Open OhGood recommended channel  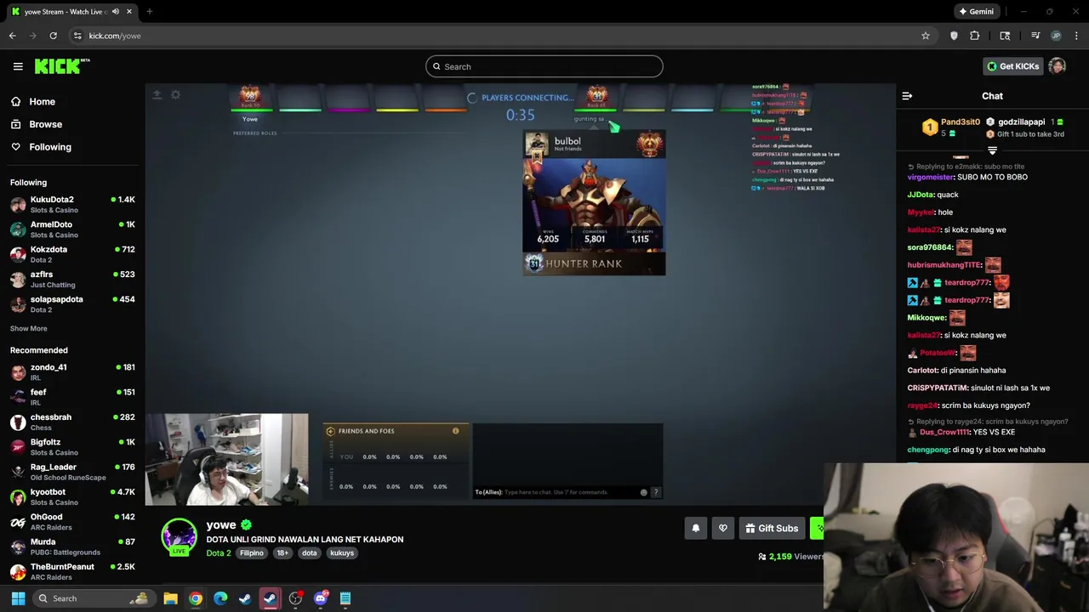click(x=72, y=521)
